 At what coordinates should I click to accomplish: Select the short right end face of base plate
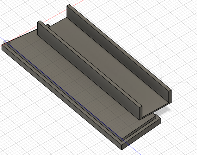[x=141, y=134]
